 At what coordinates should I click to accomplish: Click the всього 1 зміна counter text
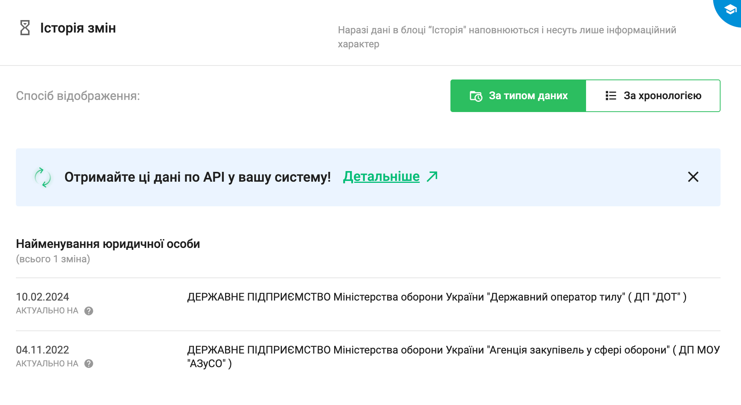point(53,259)
